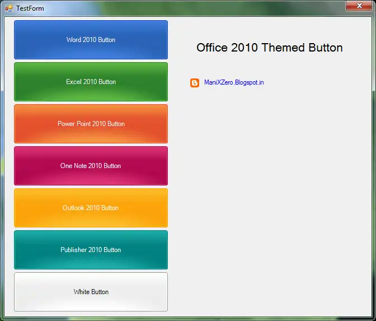376x321 pixels.
Task: Click the Word 2010 Button
Action: [91, 40]
